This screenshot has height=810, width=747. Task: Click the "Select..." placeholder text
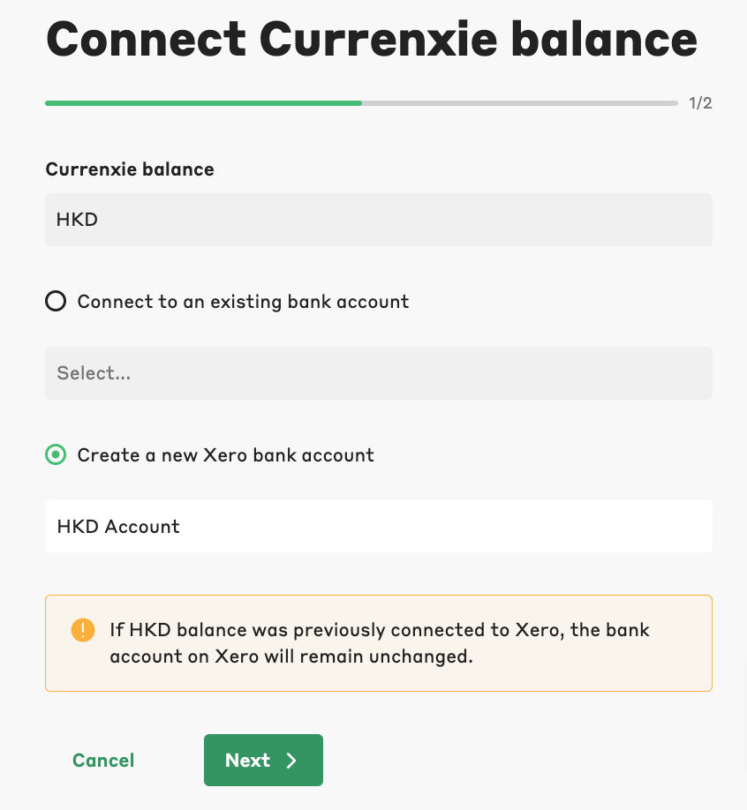point(94,373)
